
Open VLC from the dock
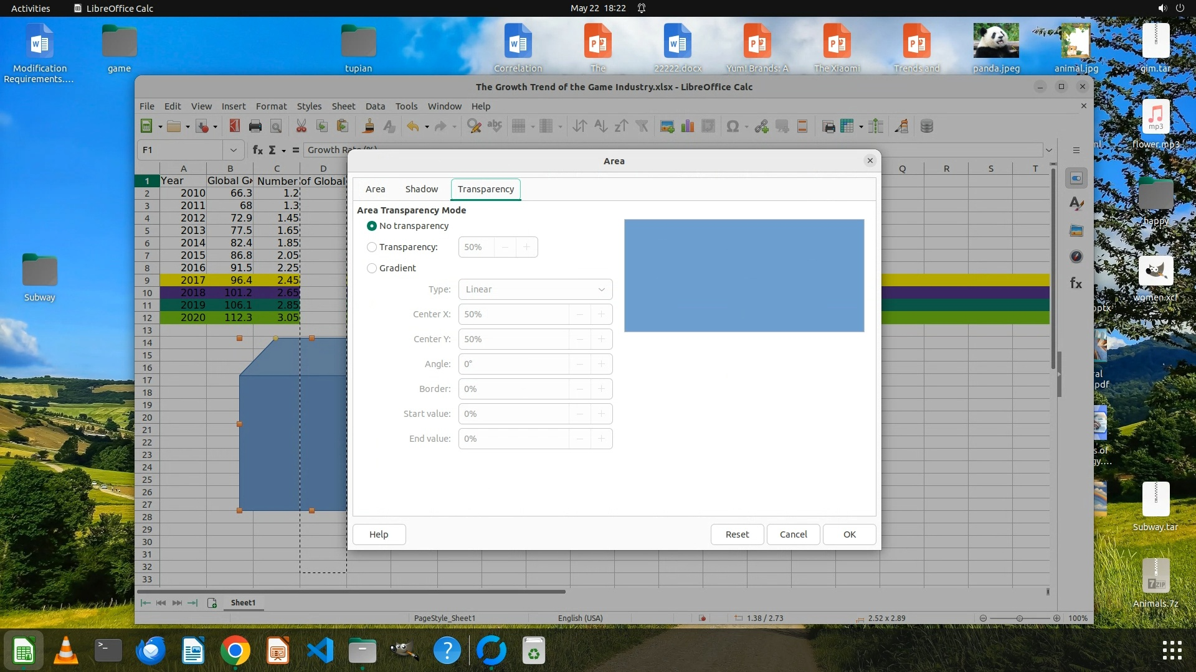[66, 651]
